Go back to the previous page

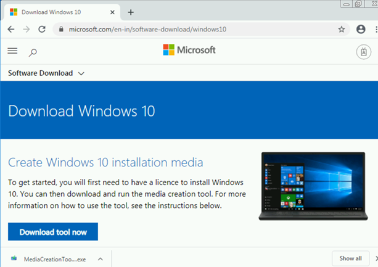pos(11,30)
